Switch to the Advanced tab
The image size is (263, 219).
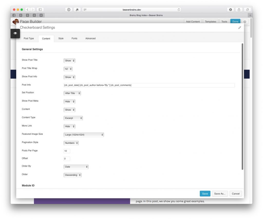coord(90,39)
